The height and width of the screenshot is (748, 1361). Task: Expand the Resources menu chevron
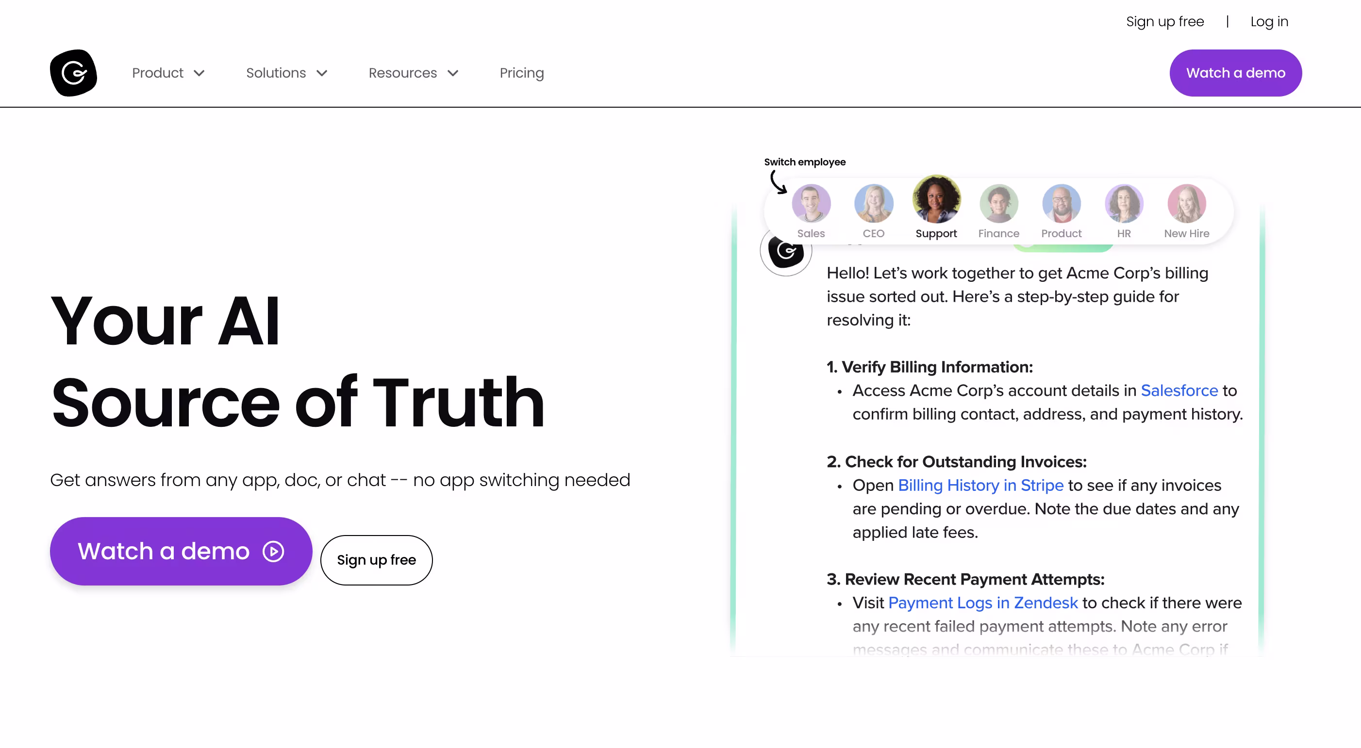point(453,73)
